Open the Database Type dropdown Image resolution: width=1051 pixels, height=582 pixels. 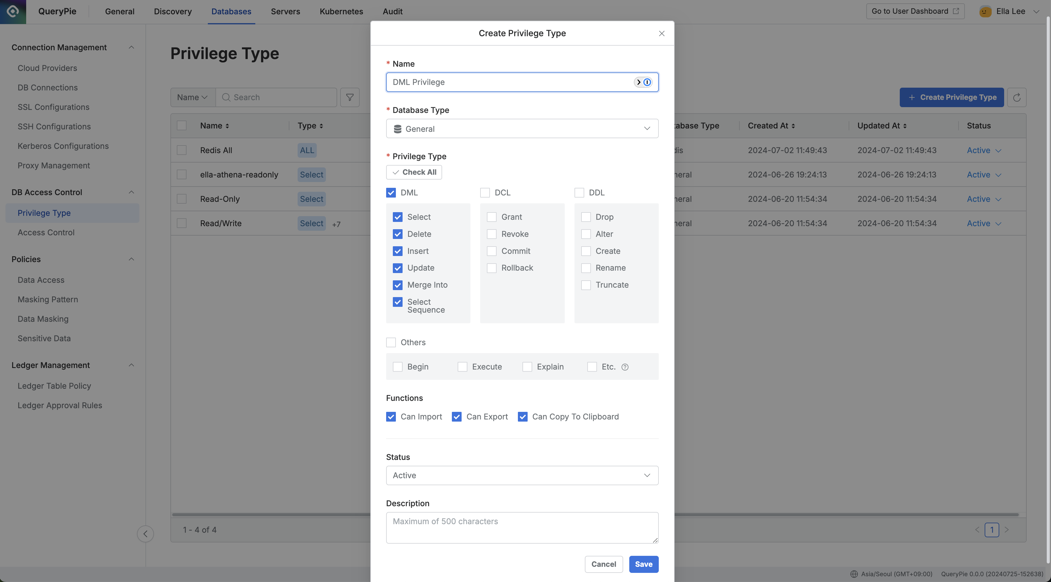point(522,128)
